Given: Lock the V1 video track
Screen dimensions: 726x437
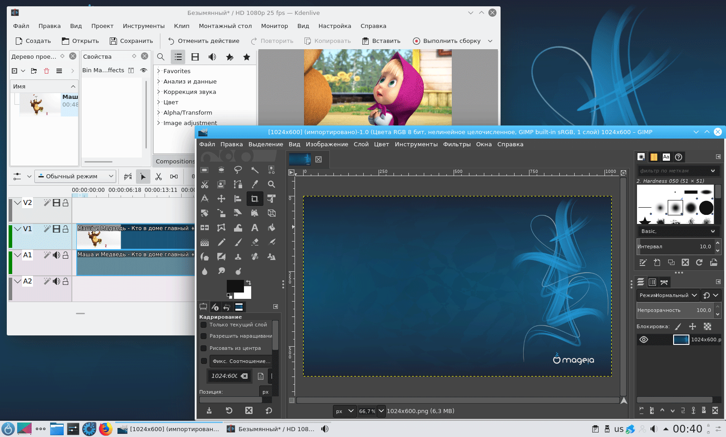Looking at the screenshot, I should tap(66, 229).
